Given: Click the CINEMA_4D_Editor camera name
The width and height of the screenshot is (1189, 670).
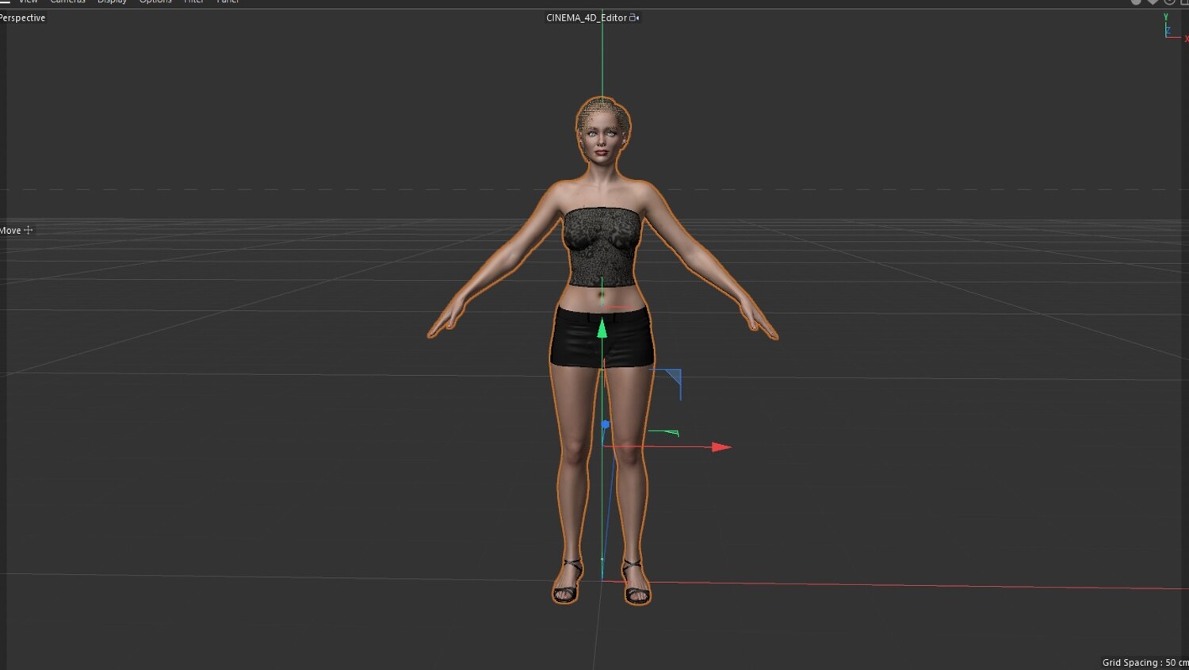Looking at the screenshot, I should point(587,17).
